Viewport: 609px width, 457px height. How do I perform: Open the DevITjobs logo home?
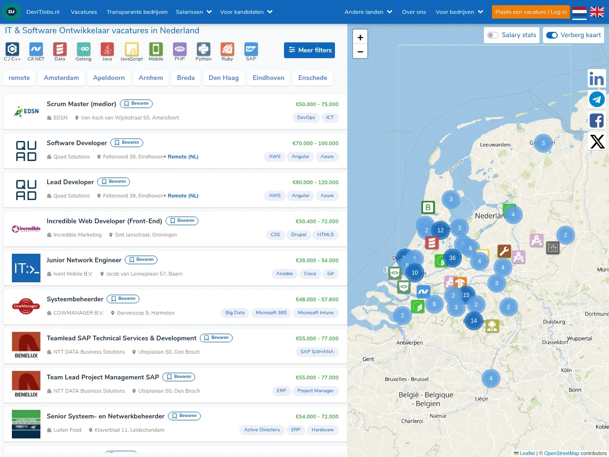click(x=11, y=12)
